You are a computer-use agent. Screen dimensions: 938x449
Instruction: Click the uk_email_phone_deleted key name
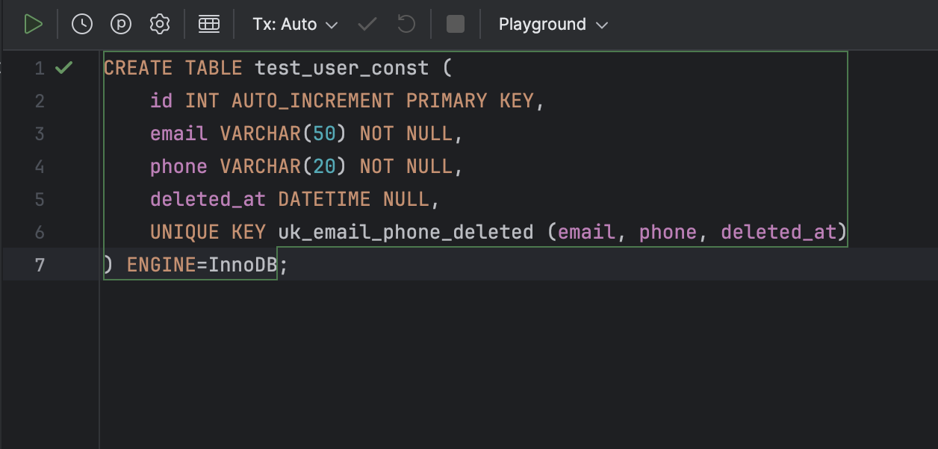click(x=406, y=232)
